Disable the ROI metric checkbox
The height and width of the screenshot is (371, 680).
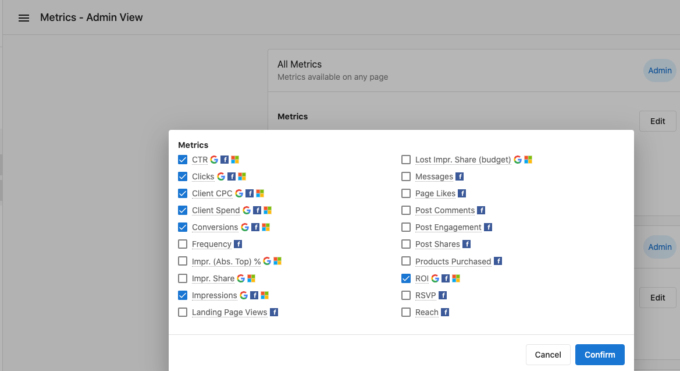tap(406, 278)
